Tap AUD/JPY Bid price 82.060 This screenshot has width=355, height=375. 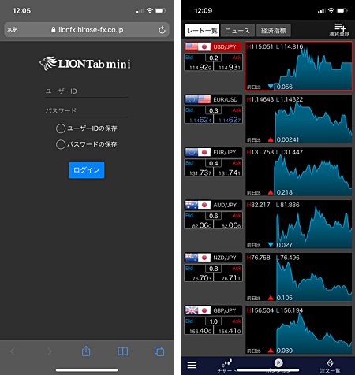[x=202, y=225]
